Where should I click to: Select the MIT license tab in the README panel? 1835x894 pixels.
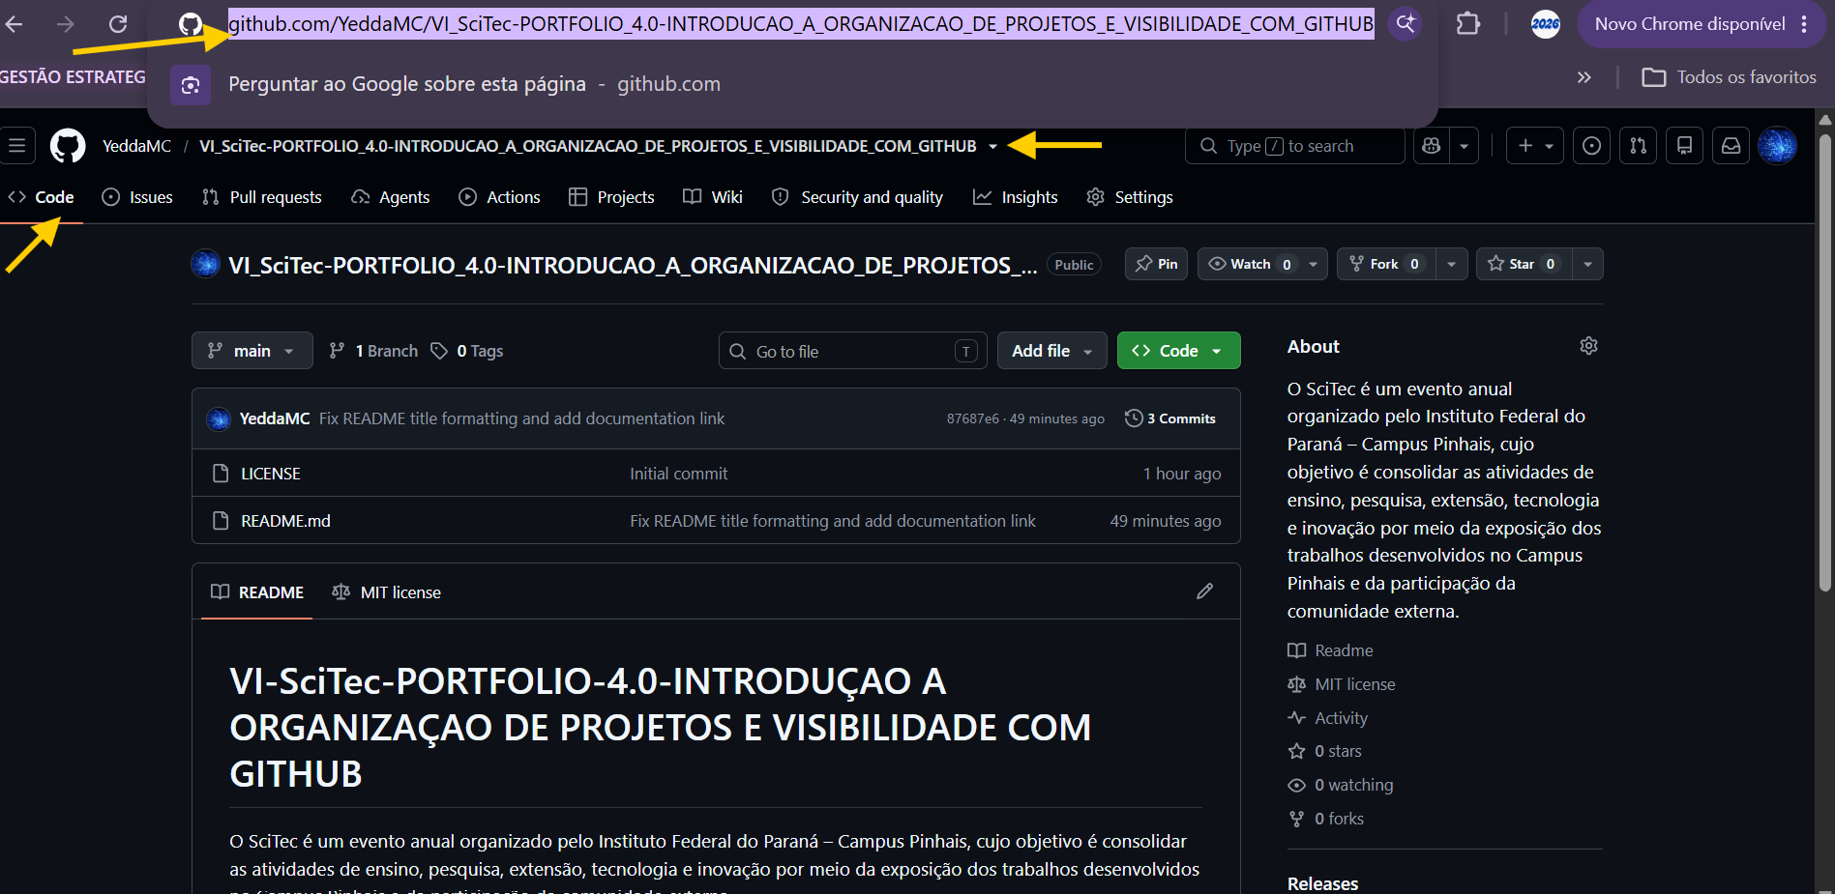click(386, 592)
